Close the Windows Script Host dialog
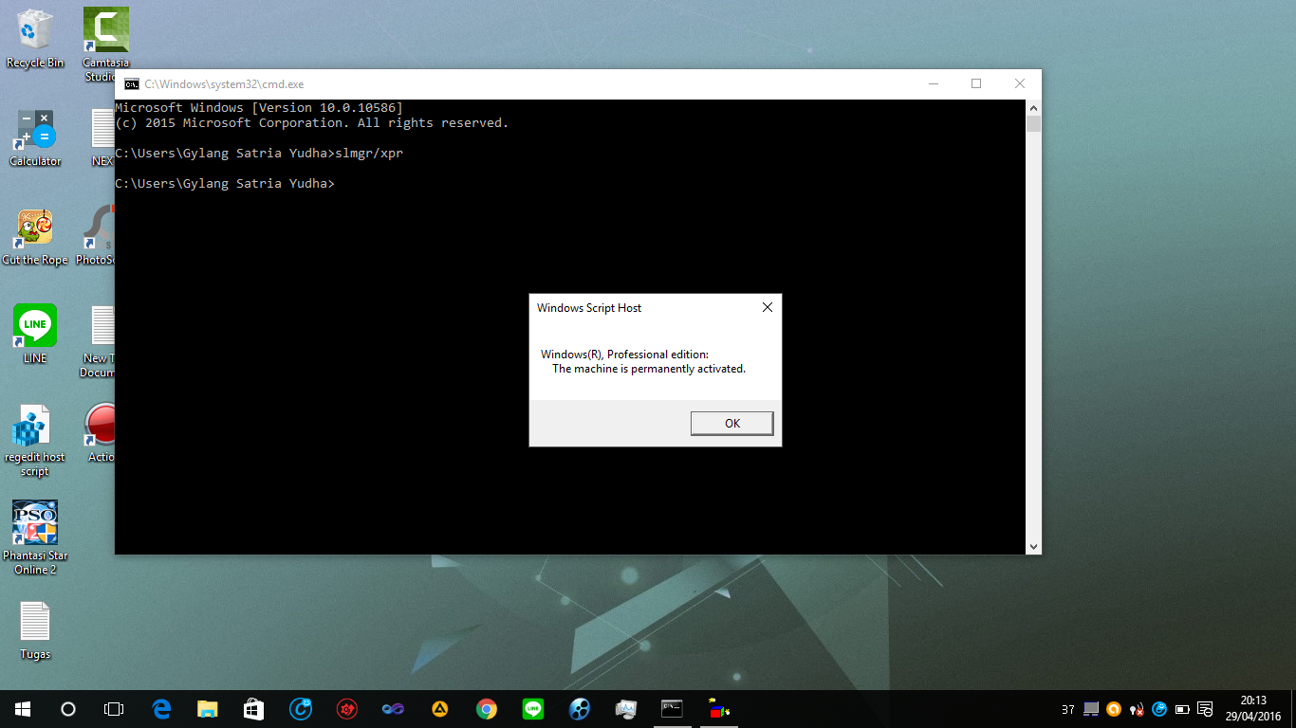Screen dimensions: 1296x728 pyautogui.click(x=768, y=307)
